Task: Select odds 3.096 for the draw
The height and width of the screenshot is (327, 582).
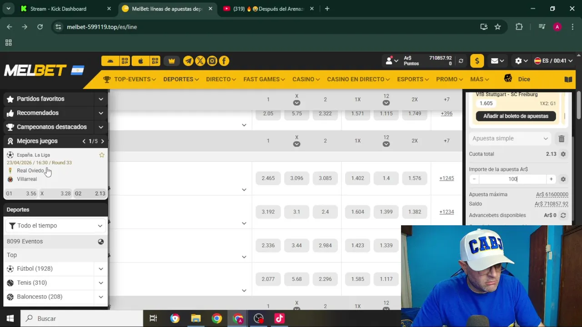Action: (x=296, y=178)
